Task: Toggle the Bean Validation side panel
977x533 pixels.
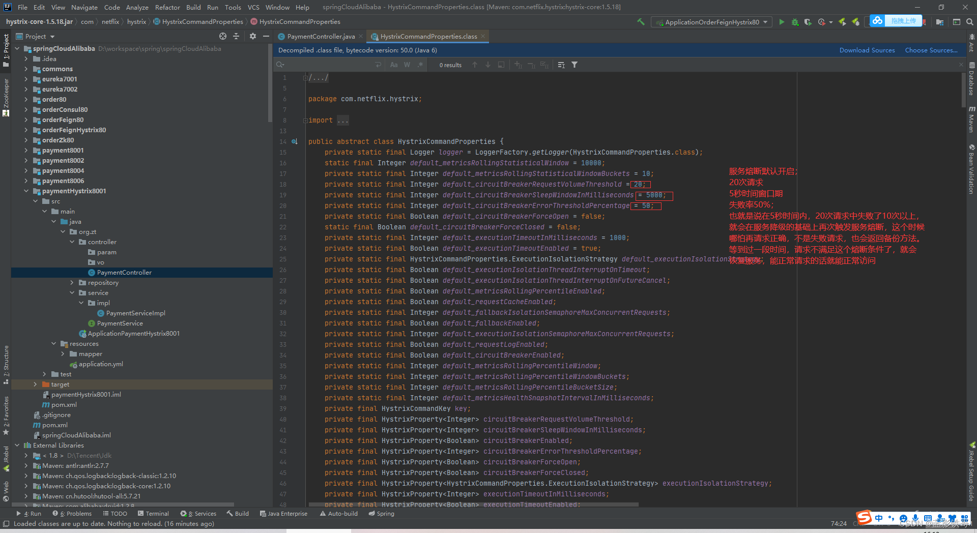Action: tap(971, 169)
